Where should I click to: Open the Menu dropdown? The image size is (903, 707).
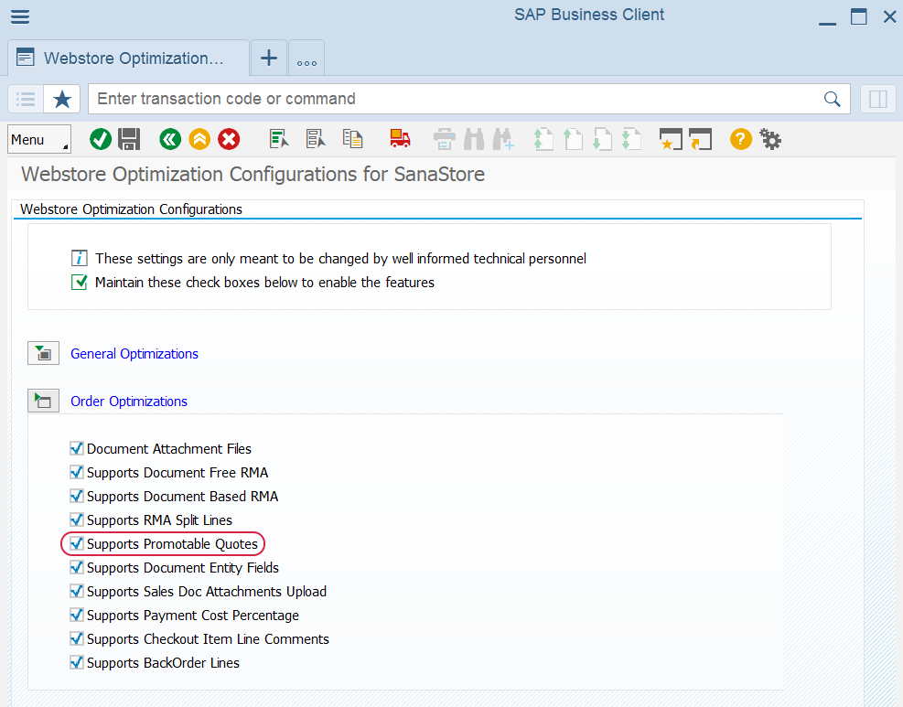(39, 139)
